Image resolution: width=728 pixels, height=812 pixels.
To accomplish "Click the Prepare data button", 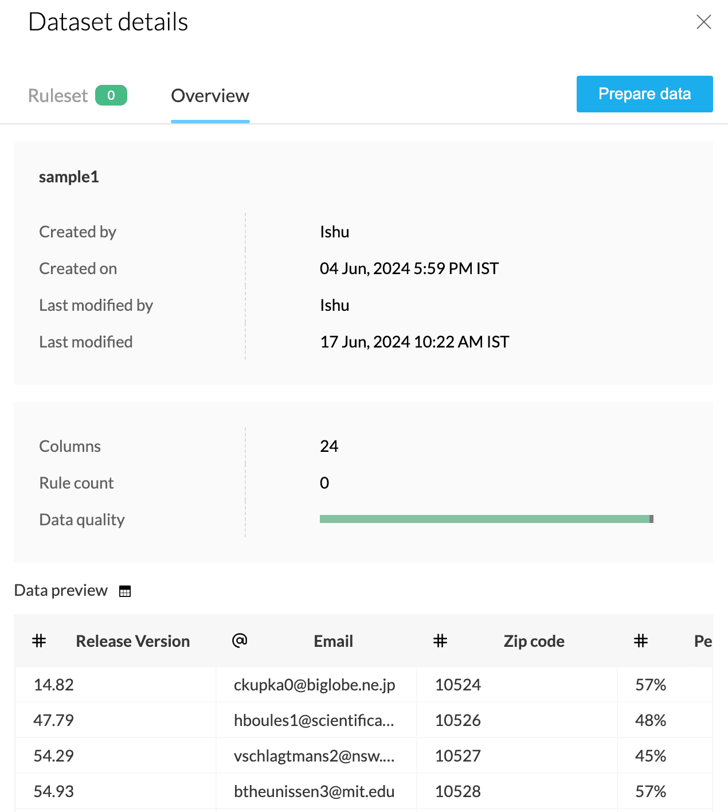I will coord(644,94).
